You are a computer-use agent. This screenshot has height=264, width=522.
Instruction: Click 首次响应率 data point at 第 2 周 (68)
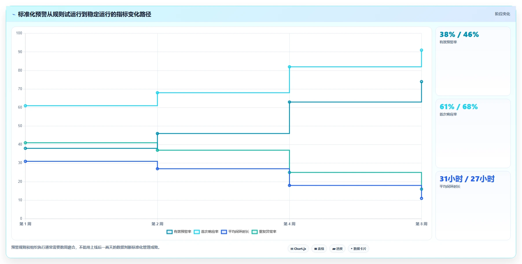[x=157, y=93]
